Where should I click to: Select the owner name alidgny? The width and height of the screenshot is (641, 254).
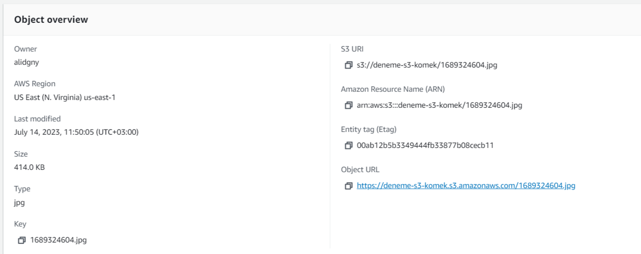click(x=26, y=63)
